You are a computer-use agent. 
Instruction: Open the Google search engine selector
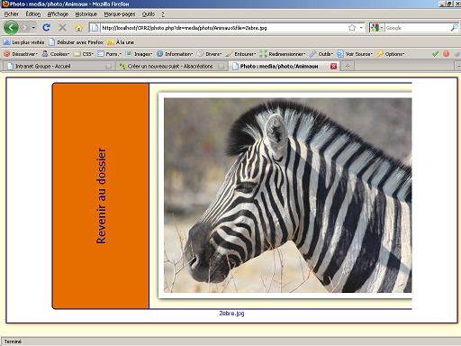[x=376, y=28]
